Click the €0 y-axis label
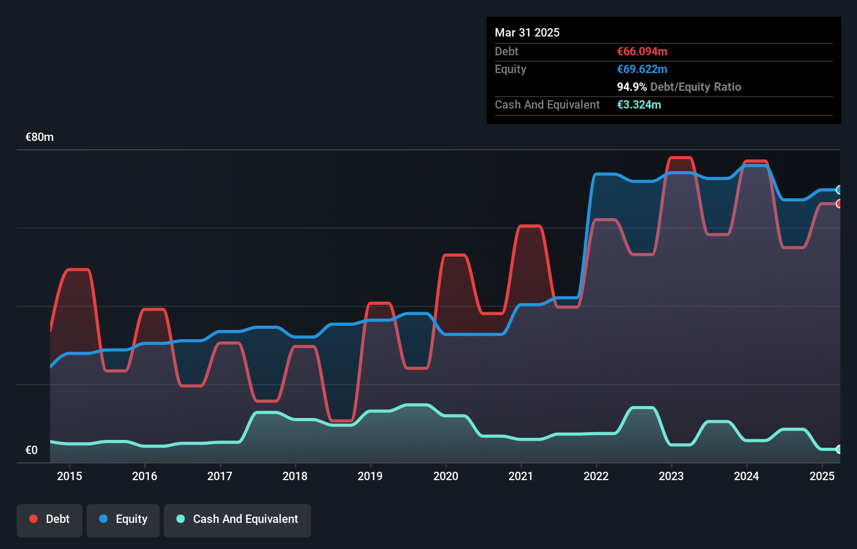This screenshot has width=857, height=549. (x=31, y=450)
